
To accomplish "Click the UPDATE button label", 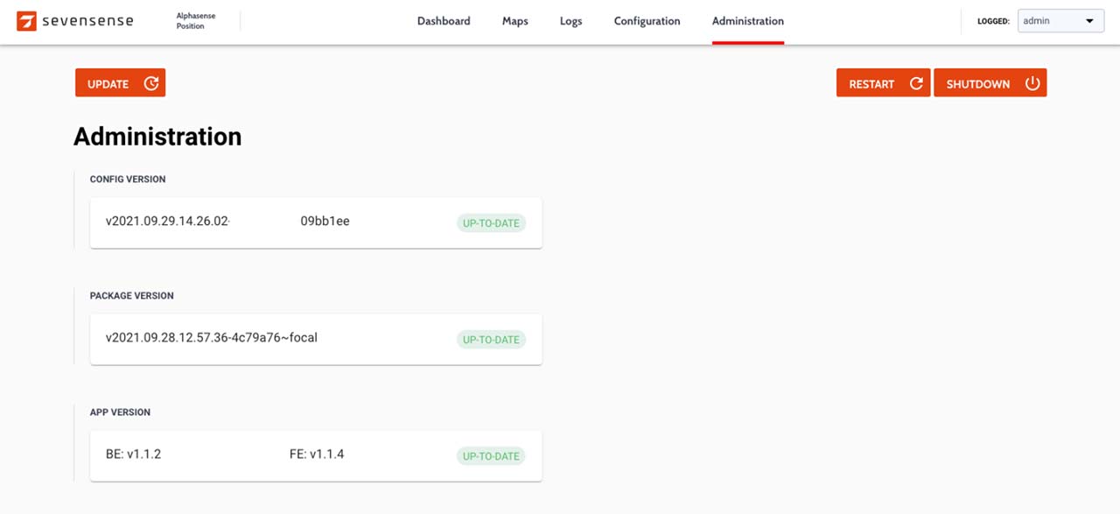I will (x=108, y=84).
